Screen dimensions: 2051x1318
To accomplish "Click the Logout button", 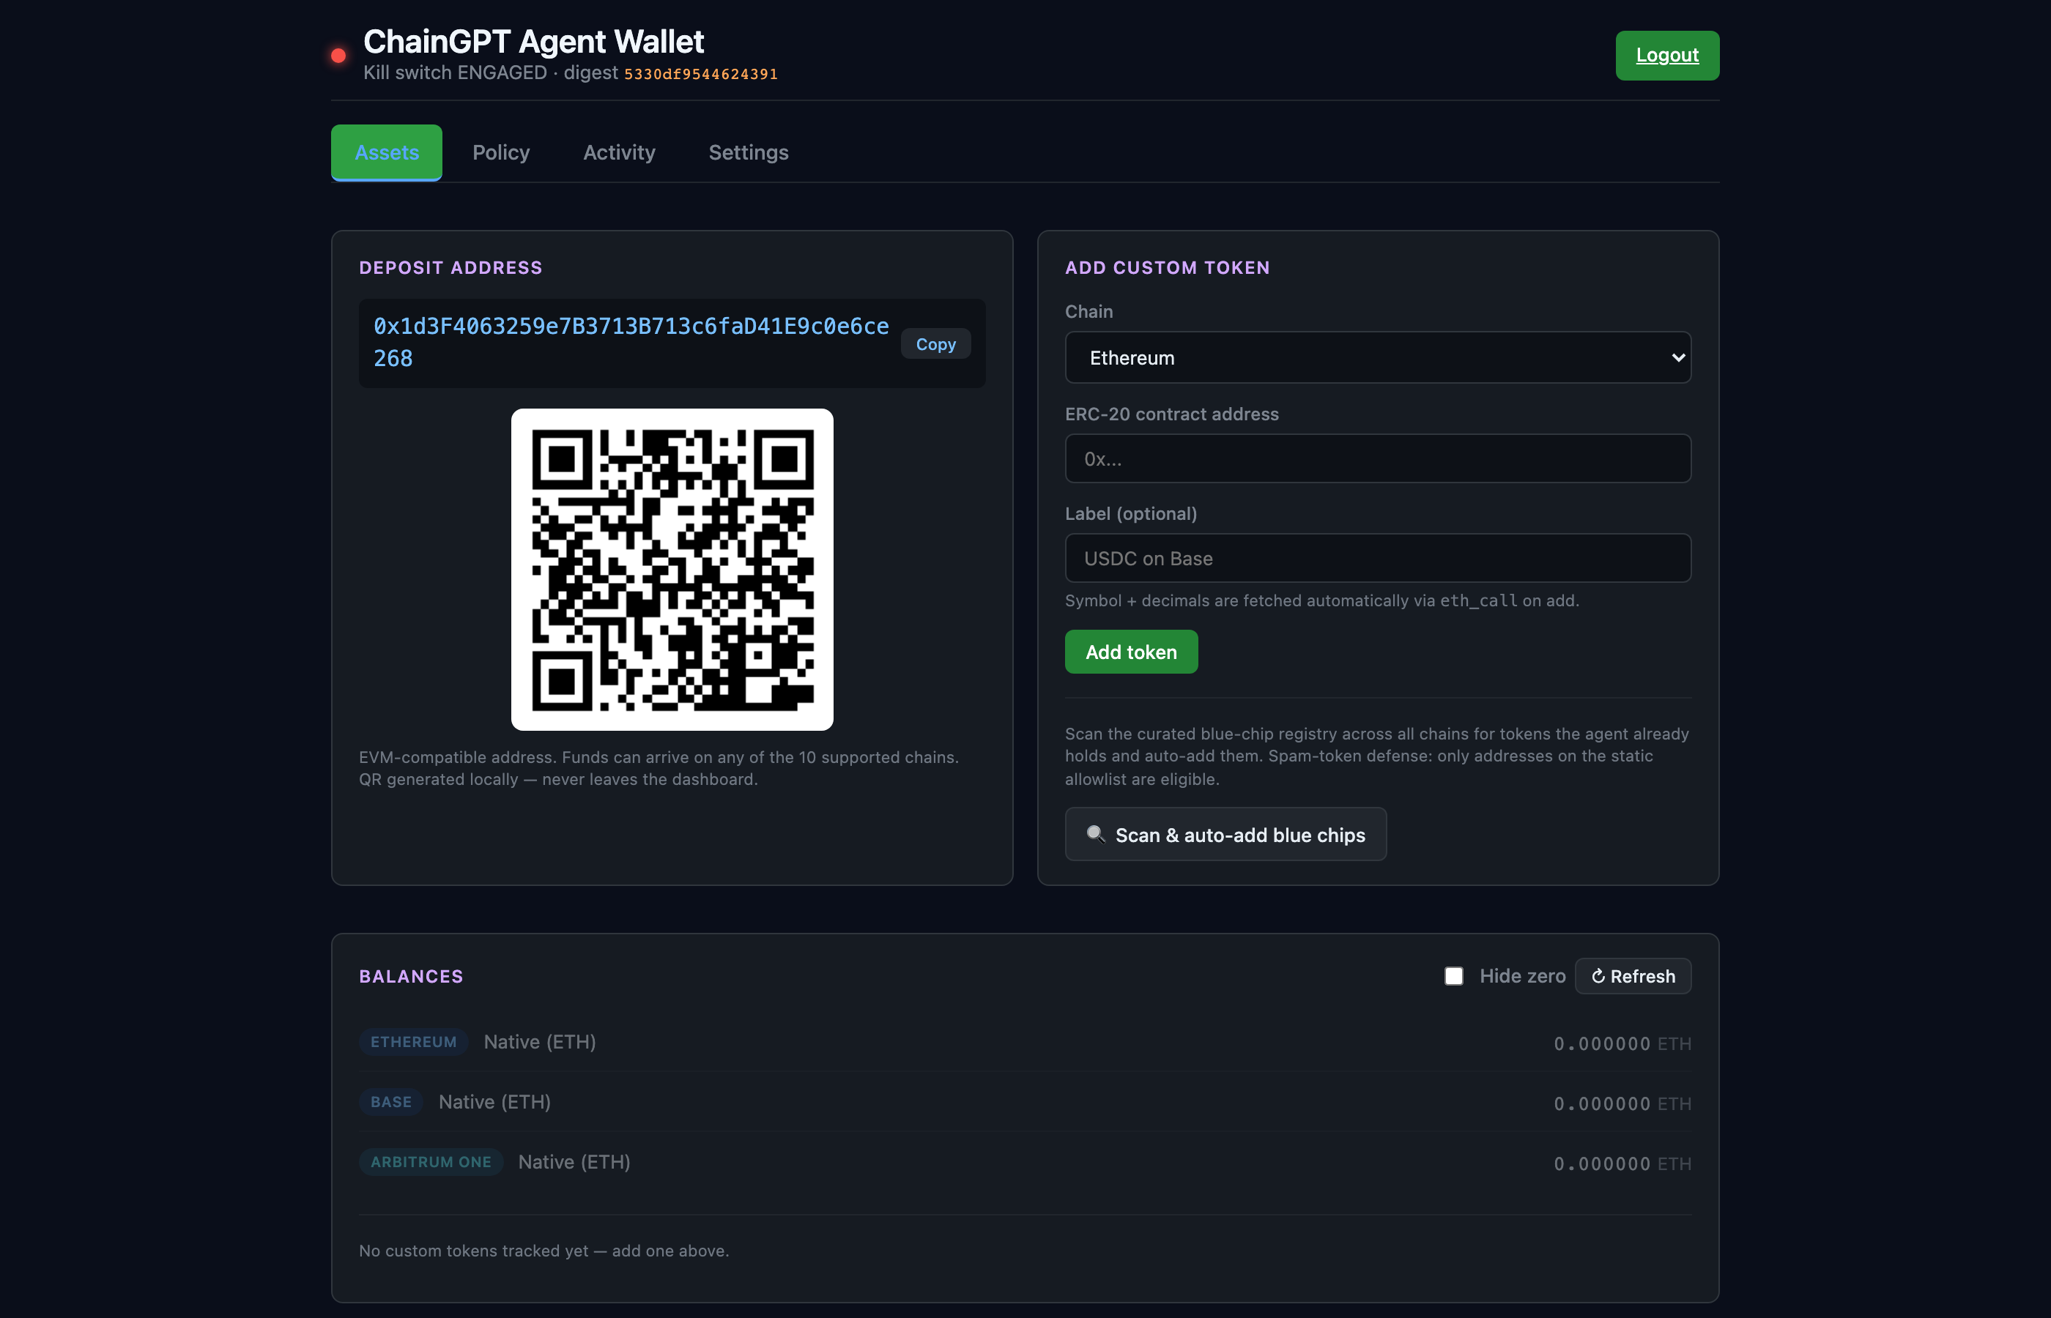I will click(x=1666, y=56).
